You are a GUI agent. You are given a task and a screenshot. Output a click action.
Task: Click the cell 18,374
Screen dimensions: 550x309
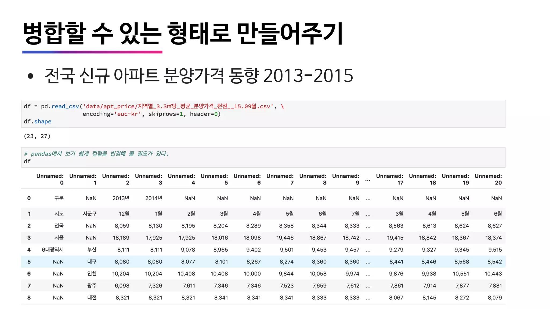tap(494, 238)
